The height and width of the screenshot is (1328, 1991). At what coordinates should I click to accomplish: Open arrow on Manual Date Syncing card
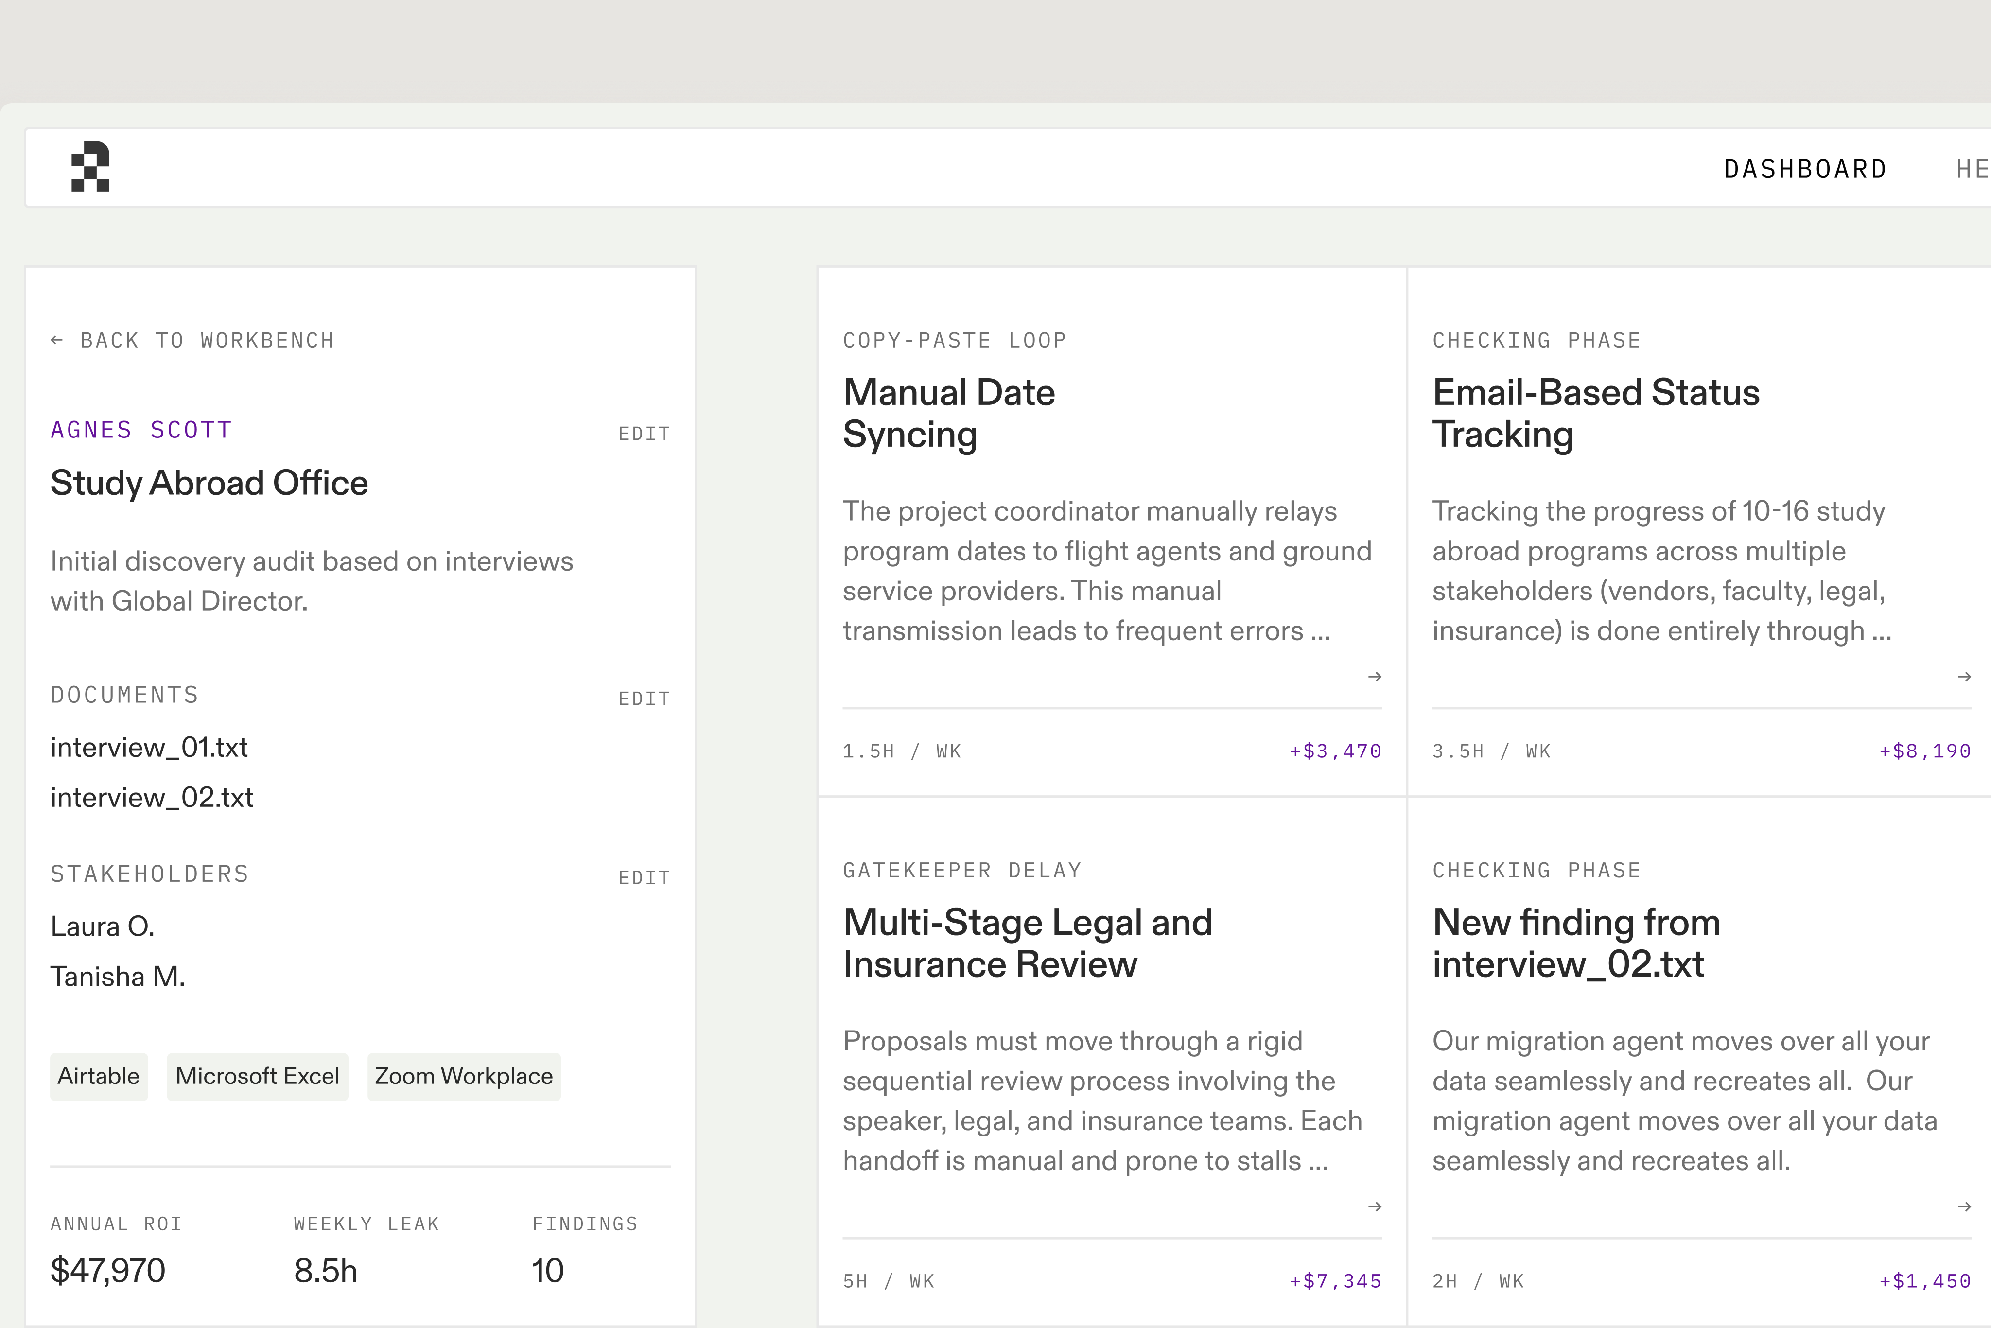[1375, 677]
